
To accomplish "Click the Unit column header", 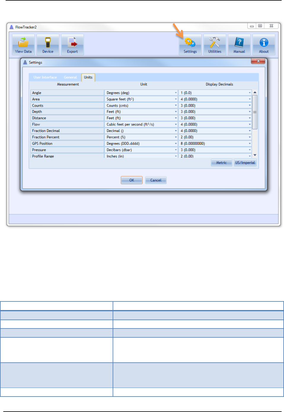I will [144, 84].
